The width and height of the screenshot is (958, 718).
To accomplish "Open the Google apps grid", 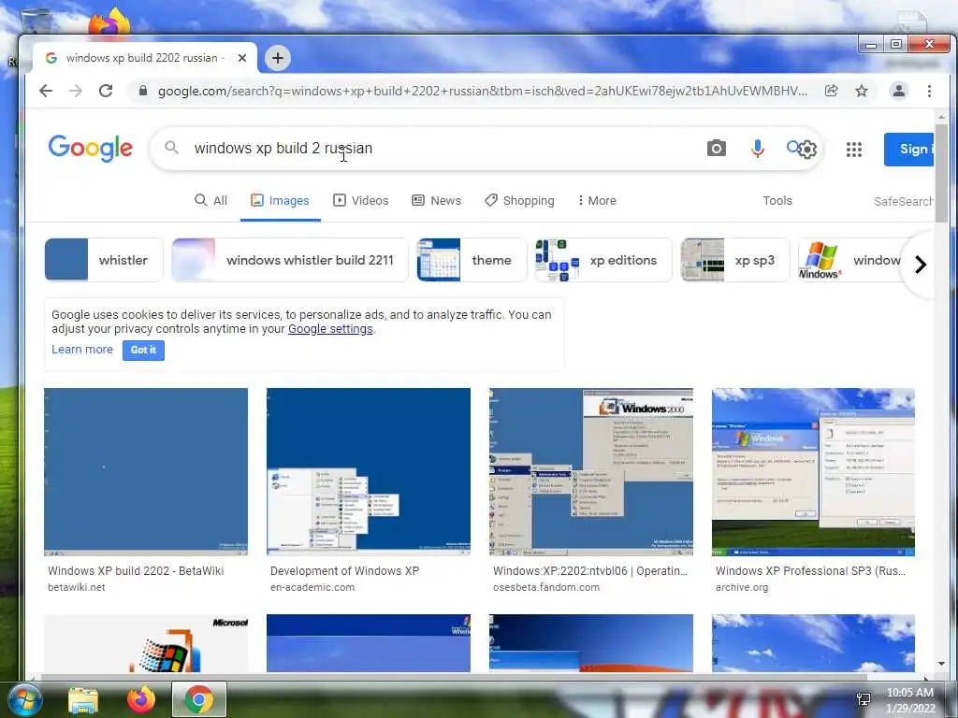I will point(853,149).
